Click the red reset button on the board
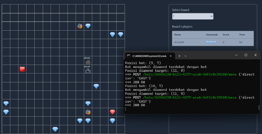Viewport: 262px width, 134px height. coord(22,69)
